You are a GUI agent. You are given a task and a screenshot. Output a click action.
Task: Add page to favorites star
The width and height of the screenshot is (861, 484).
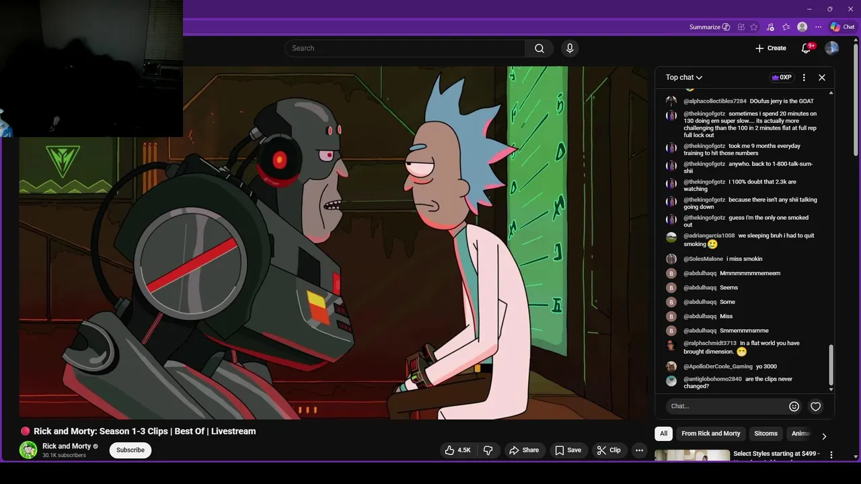click(754, 27)
